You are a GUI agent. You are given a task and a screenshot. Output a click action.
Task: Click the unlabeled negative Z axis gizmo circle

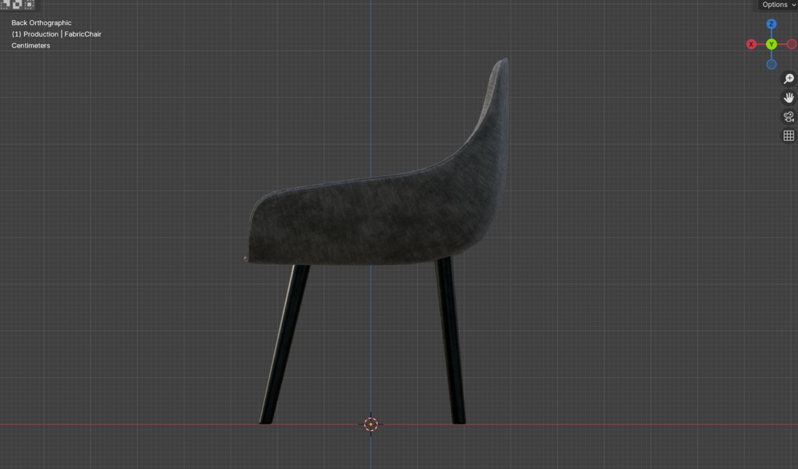771,65
